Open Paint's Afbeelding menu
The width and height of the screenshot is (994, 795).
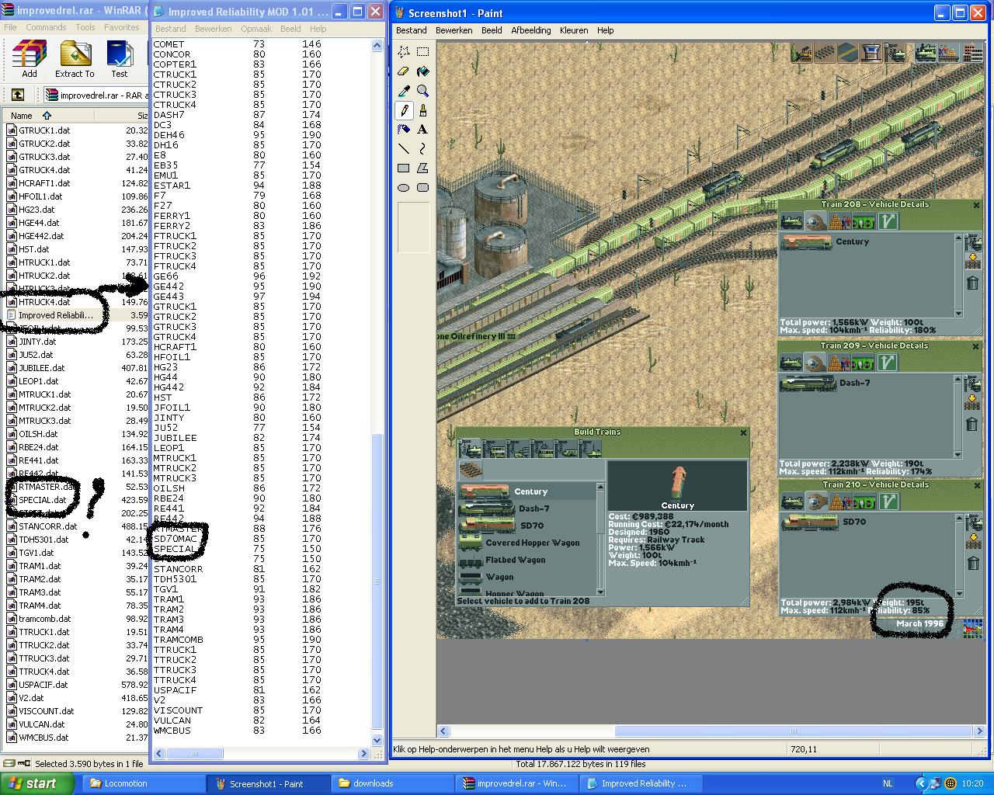pyautogui.click(x=531, y=30)
